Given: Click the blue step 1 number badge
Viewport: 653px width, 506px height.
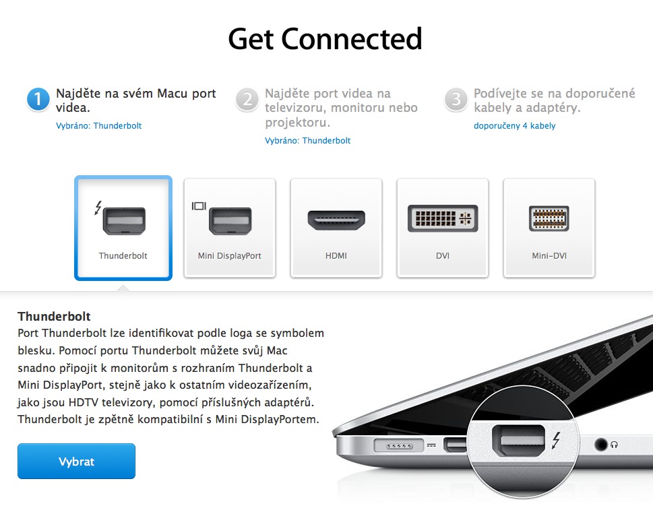Looking at the screenshot, I should (x=38, y=100).
